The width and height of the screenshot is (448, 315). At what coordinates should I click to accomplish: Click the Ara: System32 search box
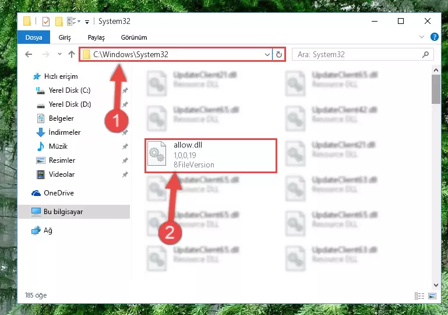pyautogui.click(x=358, y=54)
